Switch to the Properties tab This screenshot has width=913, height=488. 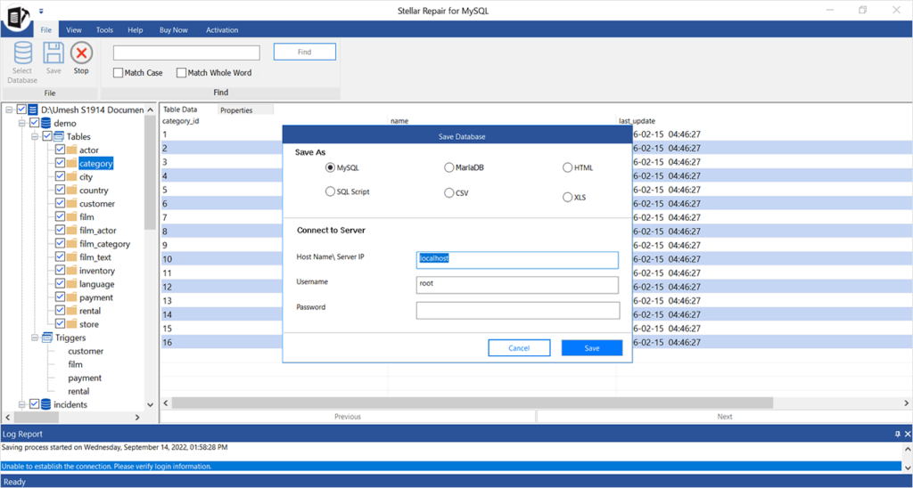[x=245, y=110]
